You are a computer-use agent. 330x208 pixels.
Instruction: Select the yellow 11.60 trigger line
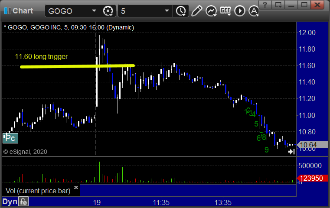[77, 66]
